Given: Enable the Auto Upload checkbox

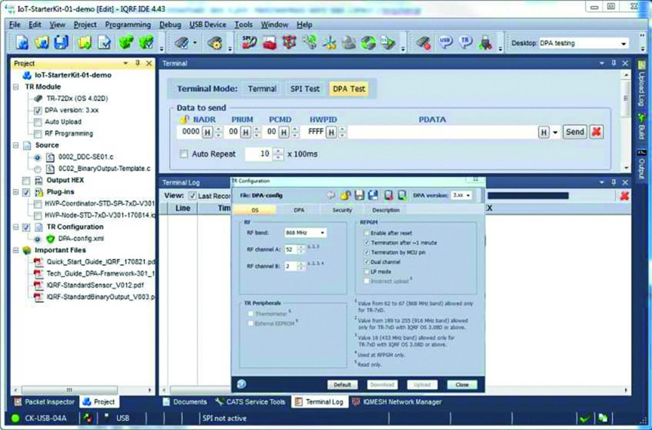Looking at the screenshot, I should pos(37,122).
